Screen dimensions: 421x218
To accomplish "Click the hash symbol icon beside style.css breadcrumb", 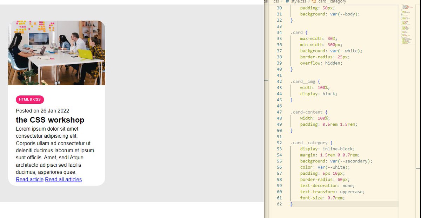I will (x=286, y=2).
